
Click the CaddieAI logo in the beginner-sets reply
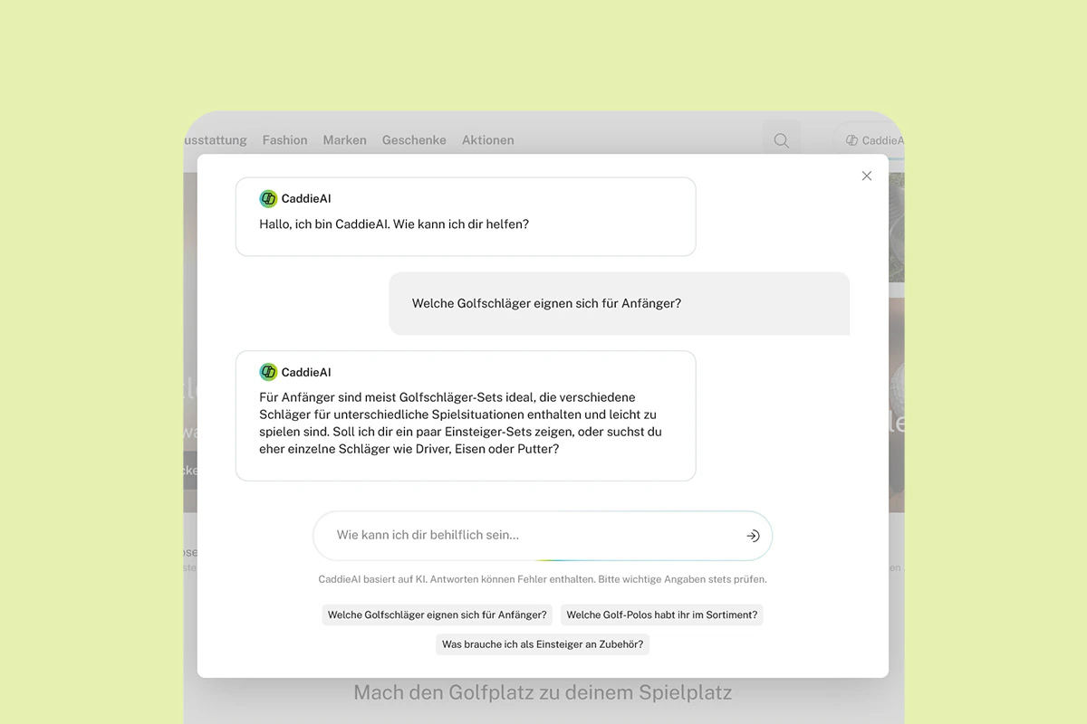click(268, 372)
